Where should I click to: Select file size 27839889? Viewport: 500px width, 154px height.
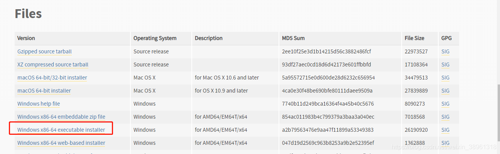point(416,91)
